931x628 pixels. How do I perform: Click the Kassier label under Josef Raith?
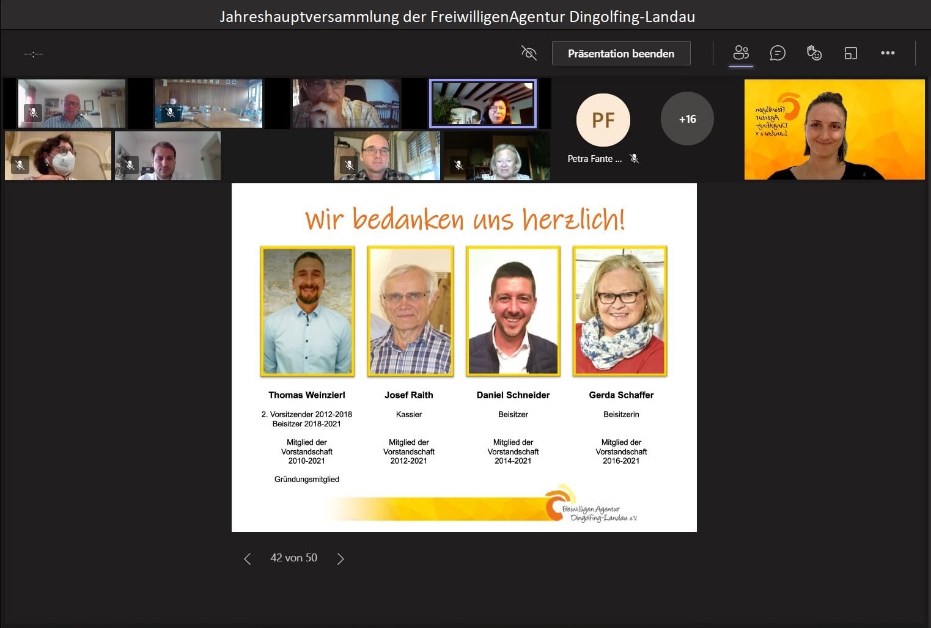click(409, 414)
